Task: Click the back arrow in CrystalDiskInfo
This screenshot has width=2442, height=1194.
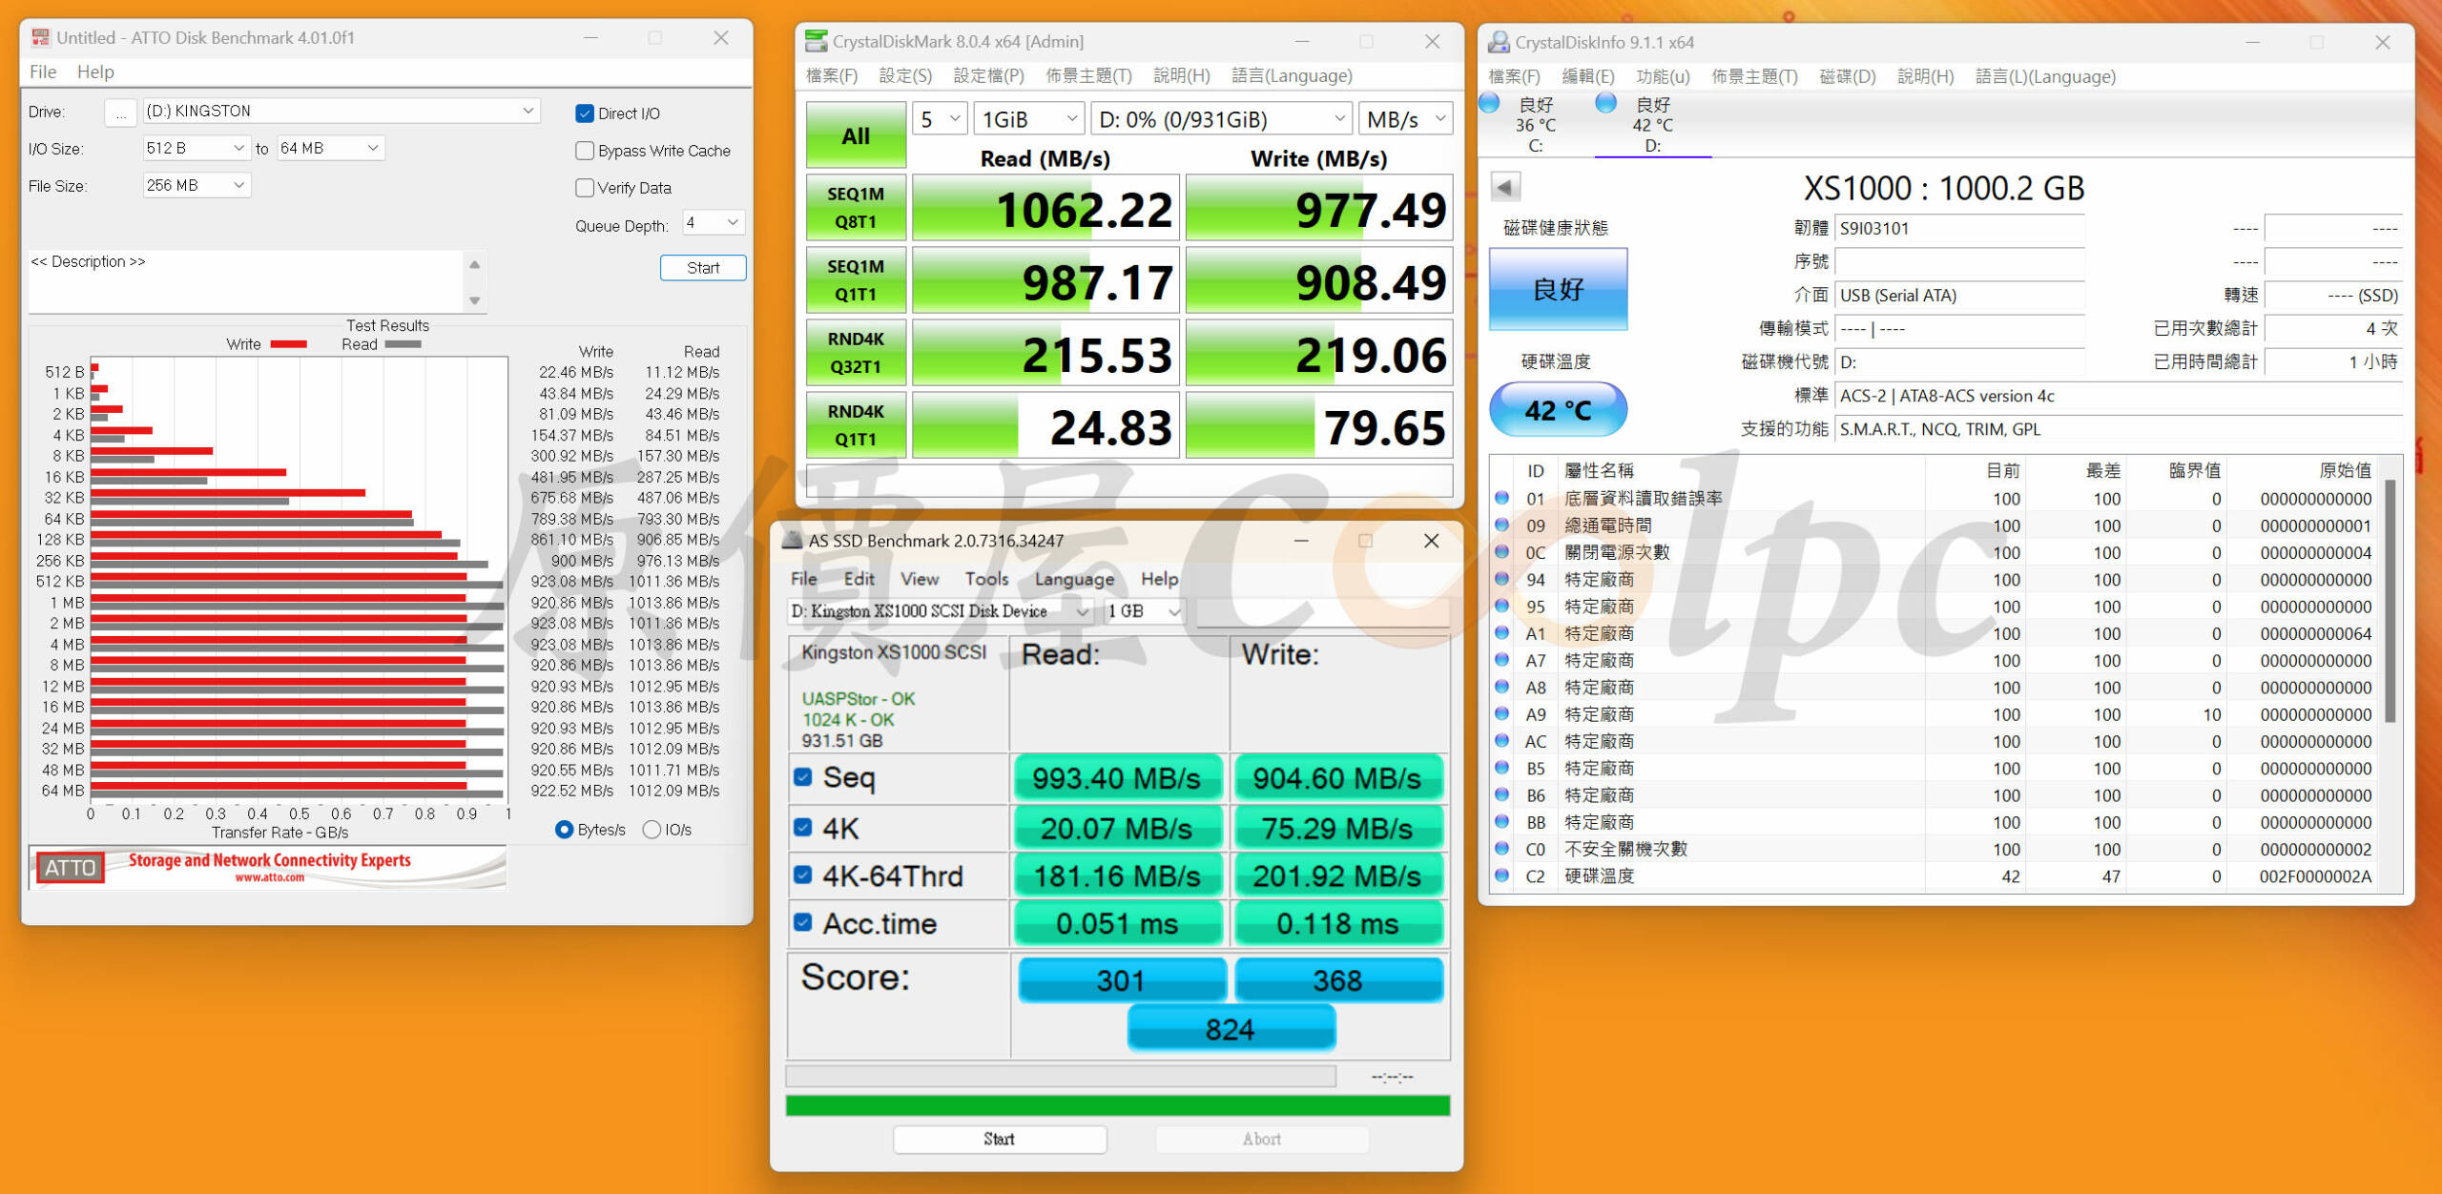Action: click(x=1505, y=187)
